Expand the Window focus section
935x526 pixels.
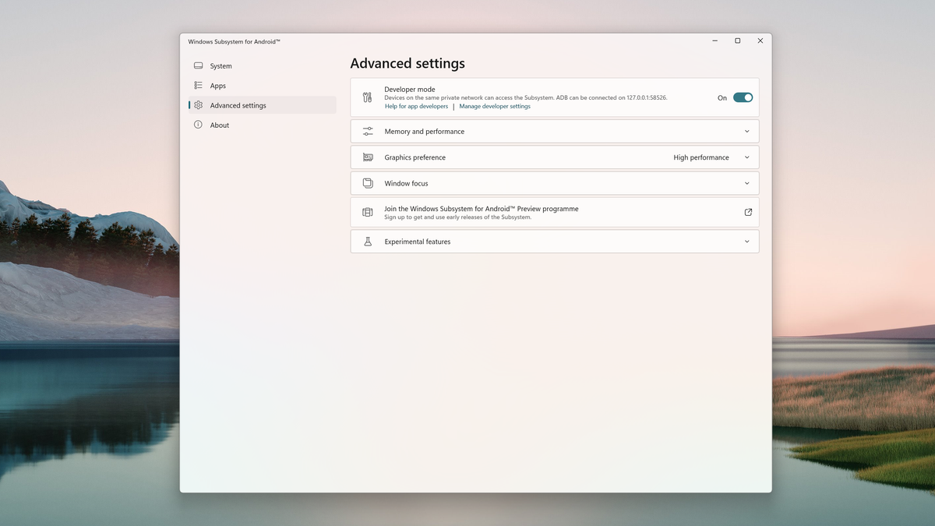(x=746, y=183)
